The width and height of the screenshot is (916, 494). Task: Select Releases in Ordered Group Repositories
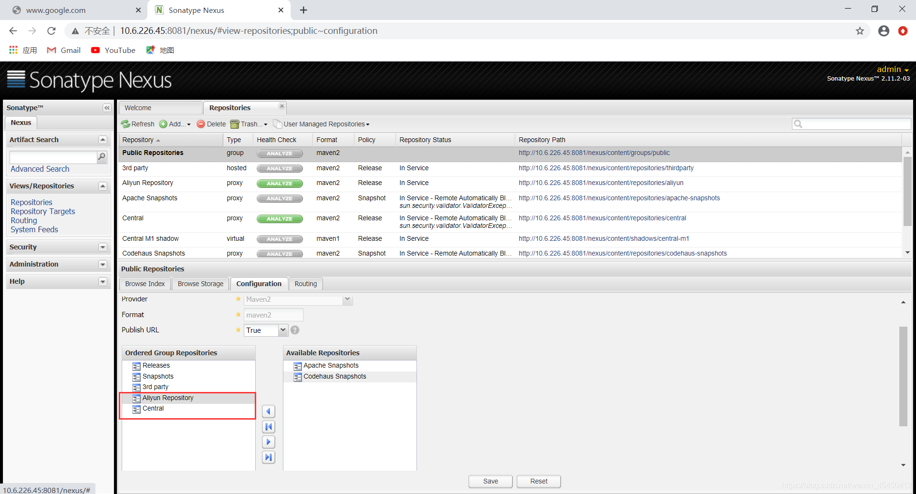188,366
